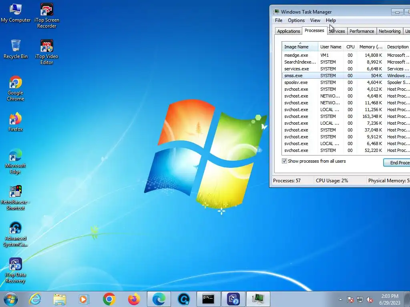Click the CPU Usage: 2% status entry
The height and width of the screenshot is (307, 410).
(x=332, y=180)
